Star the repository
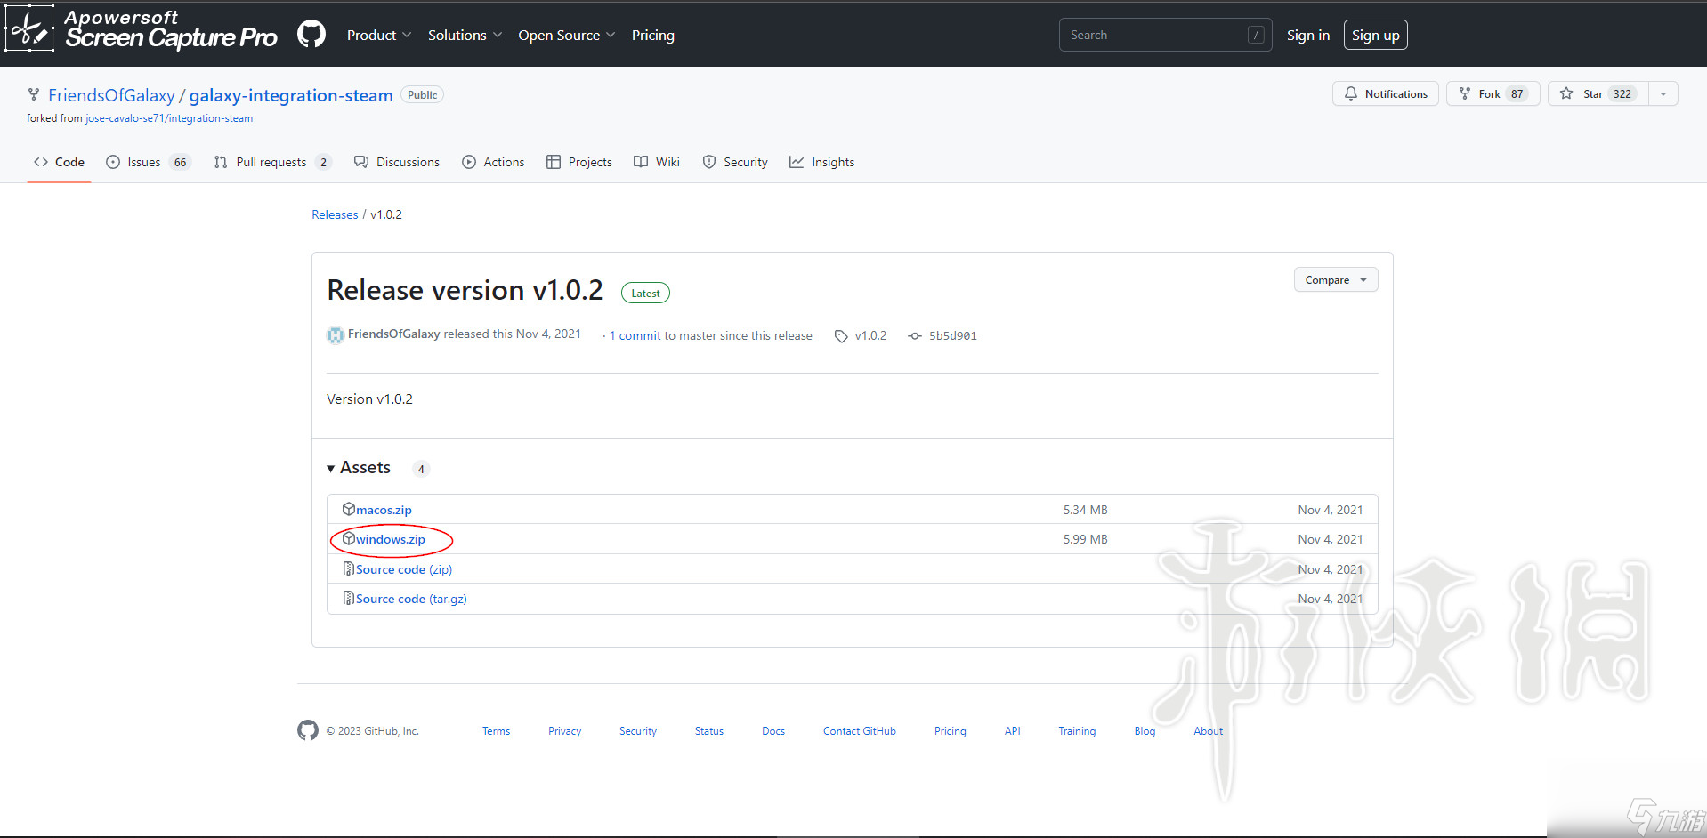The width and height of the screenshot is (1707, 838). coord(1598,93)
